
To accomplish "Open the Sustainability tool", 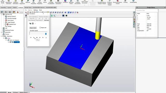I will point(133,2).
